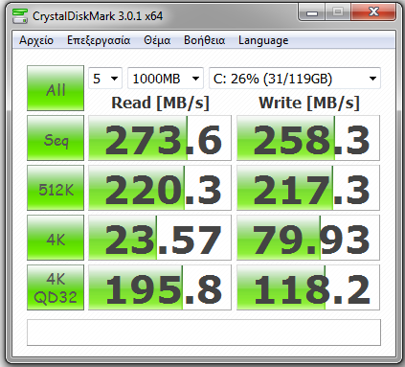Click the 4K QD32 read result 195.8
This screenshot has height=367, width=405.
coord(160,287)
